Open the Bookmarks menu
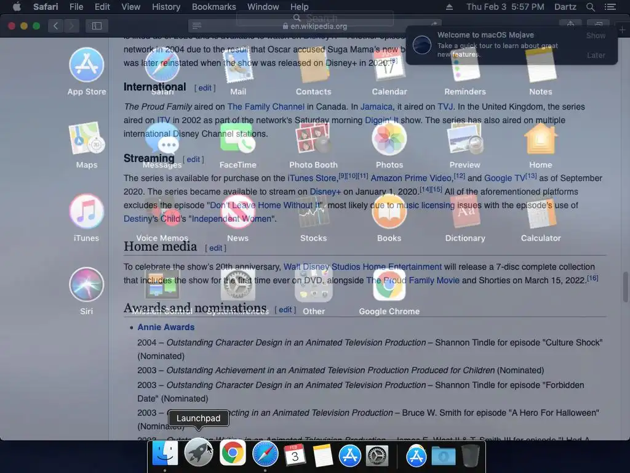This screenshot has width=630, height=473. (x=213, y=7)
